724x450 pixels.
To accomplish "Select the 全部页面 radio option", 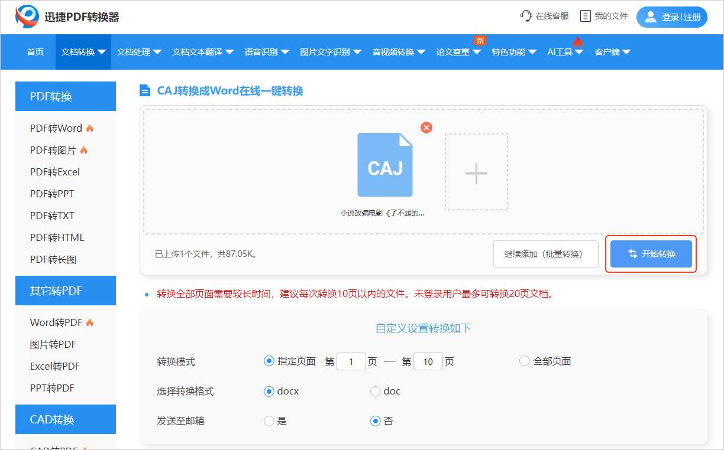I will coord(524,361).
